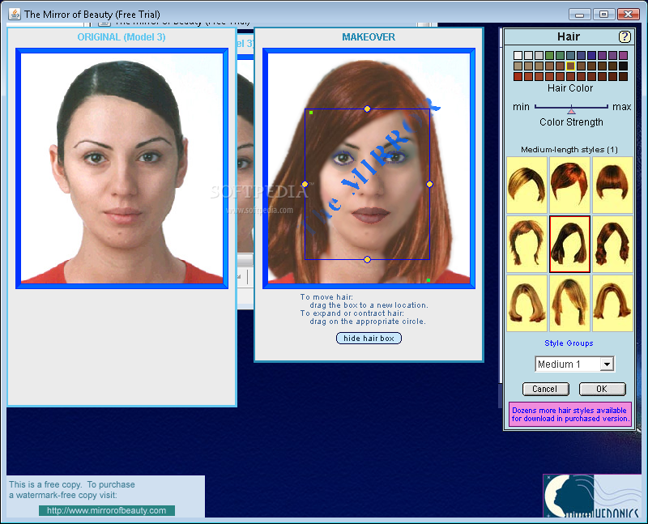Pick the black hair color swatch
This screenshot has width=648, height=524.
(x=623, y=66)
